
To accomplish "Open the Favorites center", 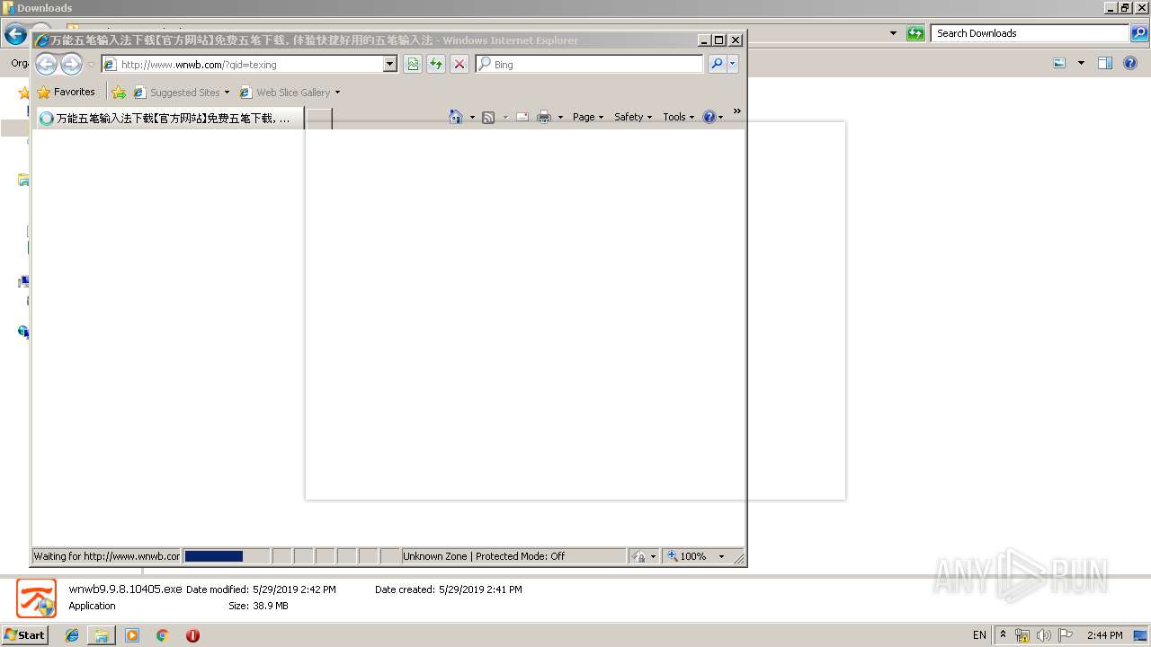I will tap(66, 92).
